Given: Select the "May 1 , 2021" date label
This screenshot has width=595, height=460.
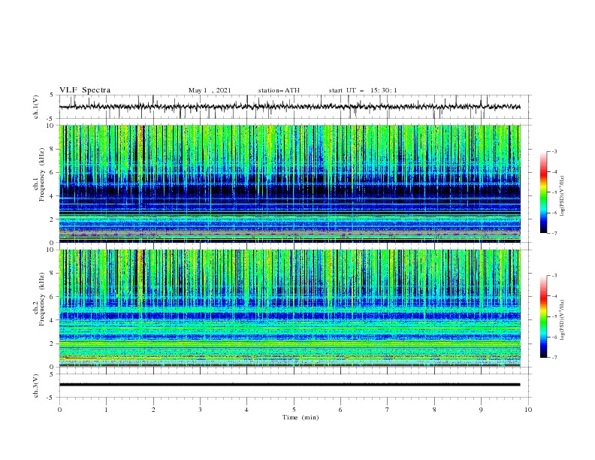Looking at the screenshot, I should tap(210, 90).
